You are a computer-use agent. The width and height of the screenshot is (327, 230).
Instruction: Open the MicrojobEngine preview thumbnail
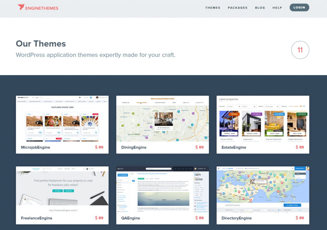coord(62,119)
